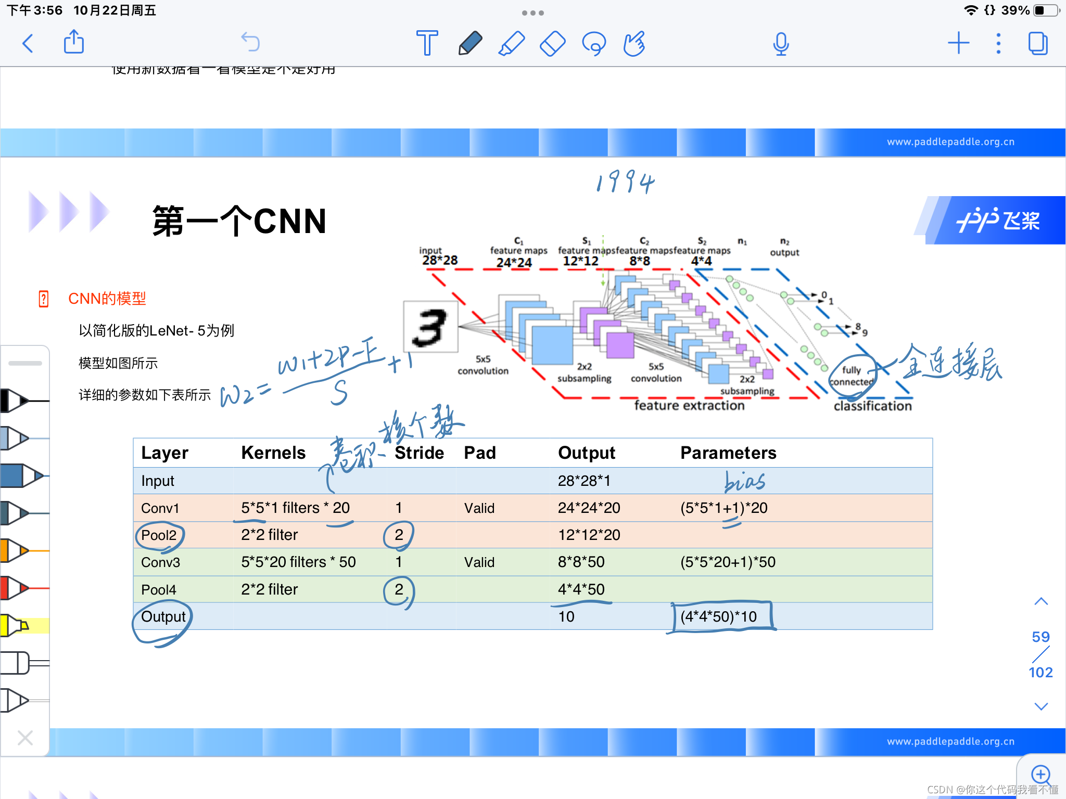
Task: Open the share/export icon
Action: point(74,42)
